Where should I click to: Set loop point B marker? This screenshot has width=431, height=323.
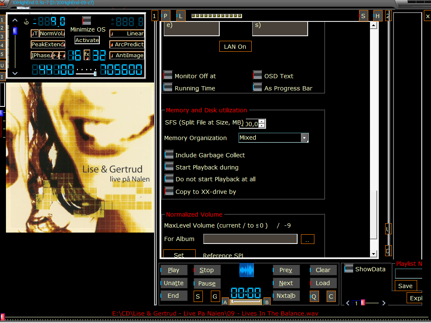pos(266,302)
